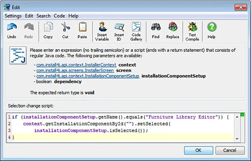251x161 pixels.
Task: Open the Edit menu
Action: [29, 16]
